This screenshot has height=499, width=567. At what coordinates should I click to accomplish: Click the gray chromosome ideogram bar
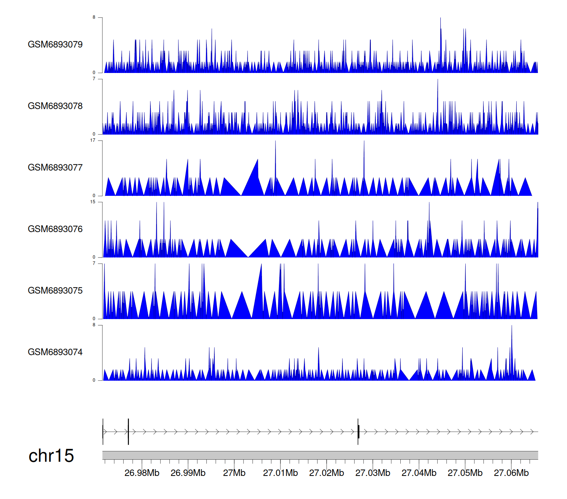[x=320, y=455]
